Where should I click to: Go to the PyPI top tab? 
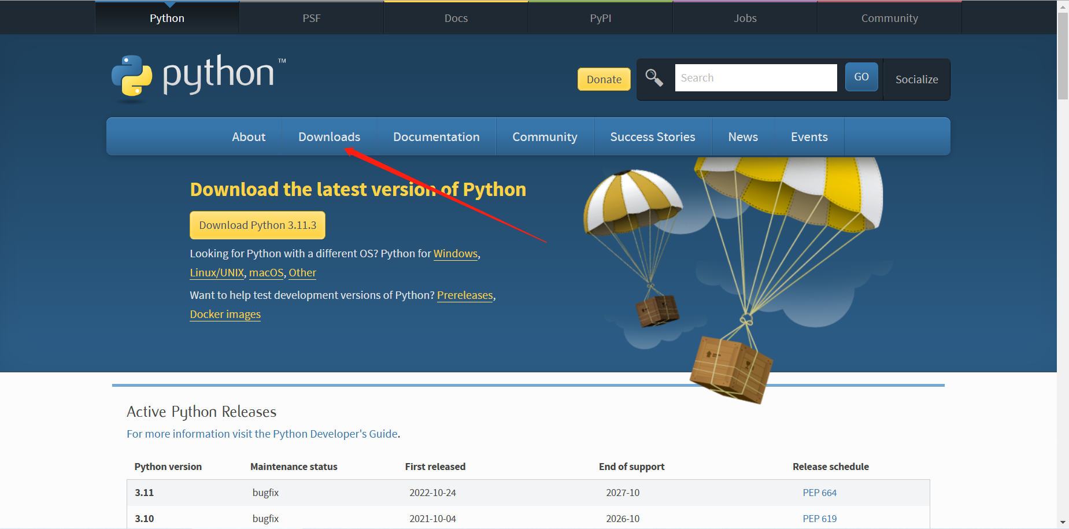click(x=601, y=18)
